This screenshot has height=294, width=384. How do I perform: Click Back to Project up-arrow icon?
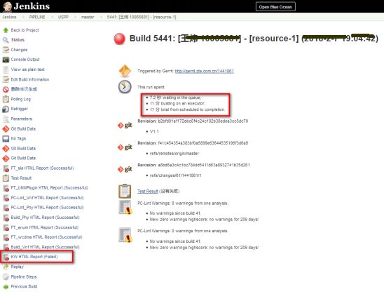coord(6,30)
